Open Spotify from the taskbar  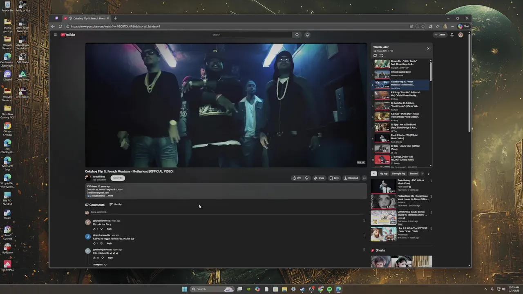[x=329, y=289]
